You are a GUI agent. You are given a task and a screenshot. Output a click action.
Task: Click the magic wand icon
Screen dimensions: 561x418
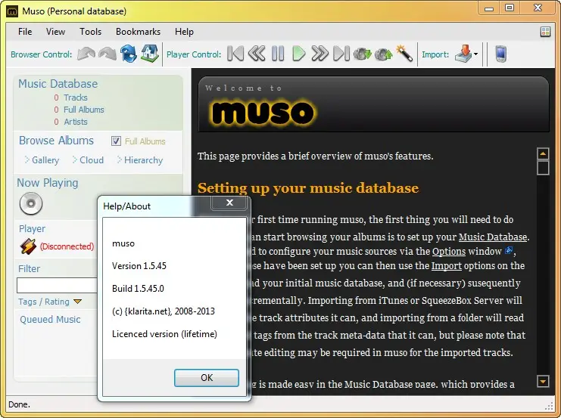pyautogui.click(x=404, y=54)
